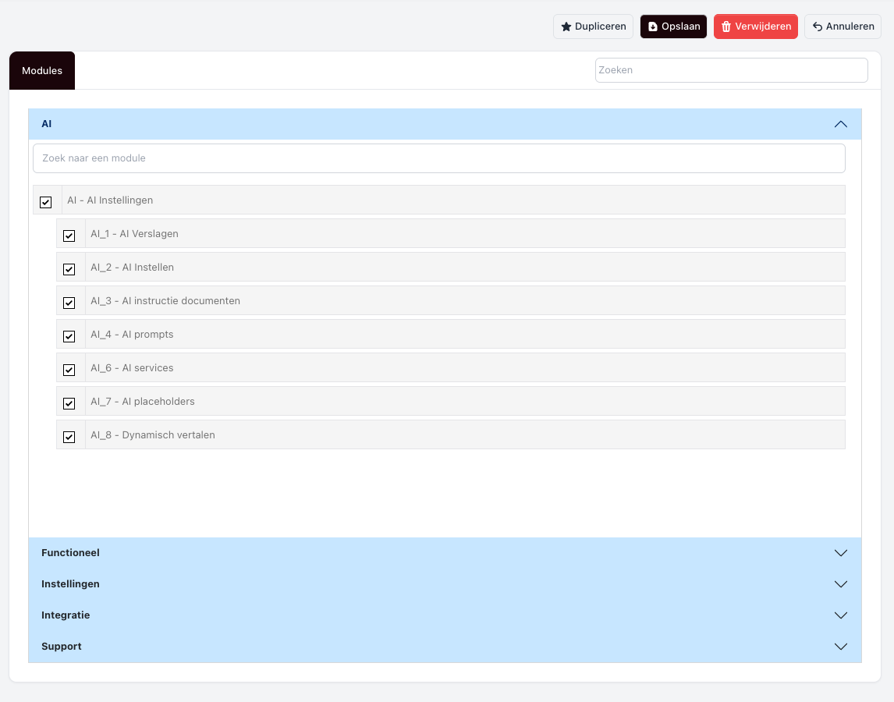Select the 'AI_4 - AI prompts' row text
This screenshot has height=702, width=894.
(132, 335)
